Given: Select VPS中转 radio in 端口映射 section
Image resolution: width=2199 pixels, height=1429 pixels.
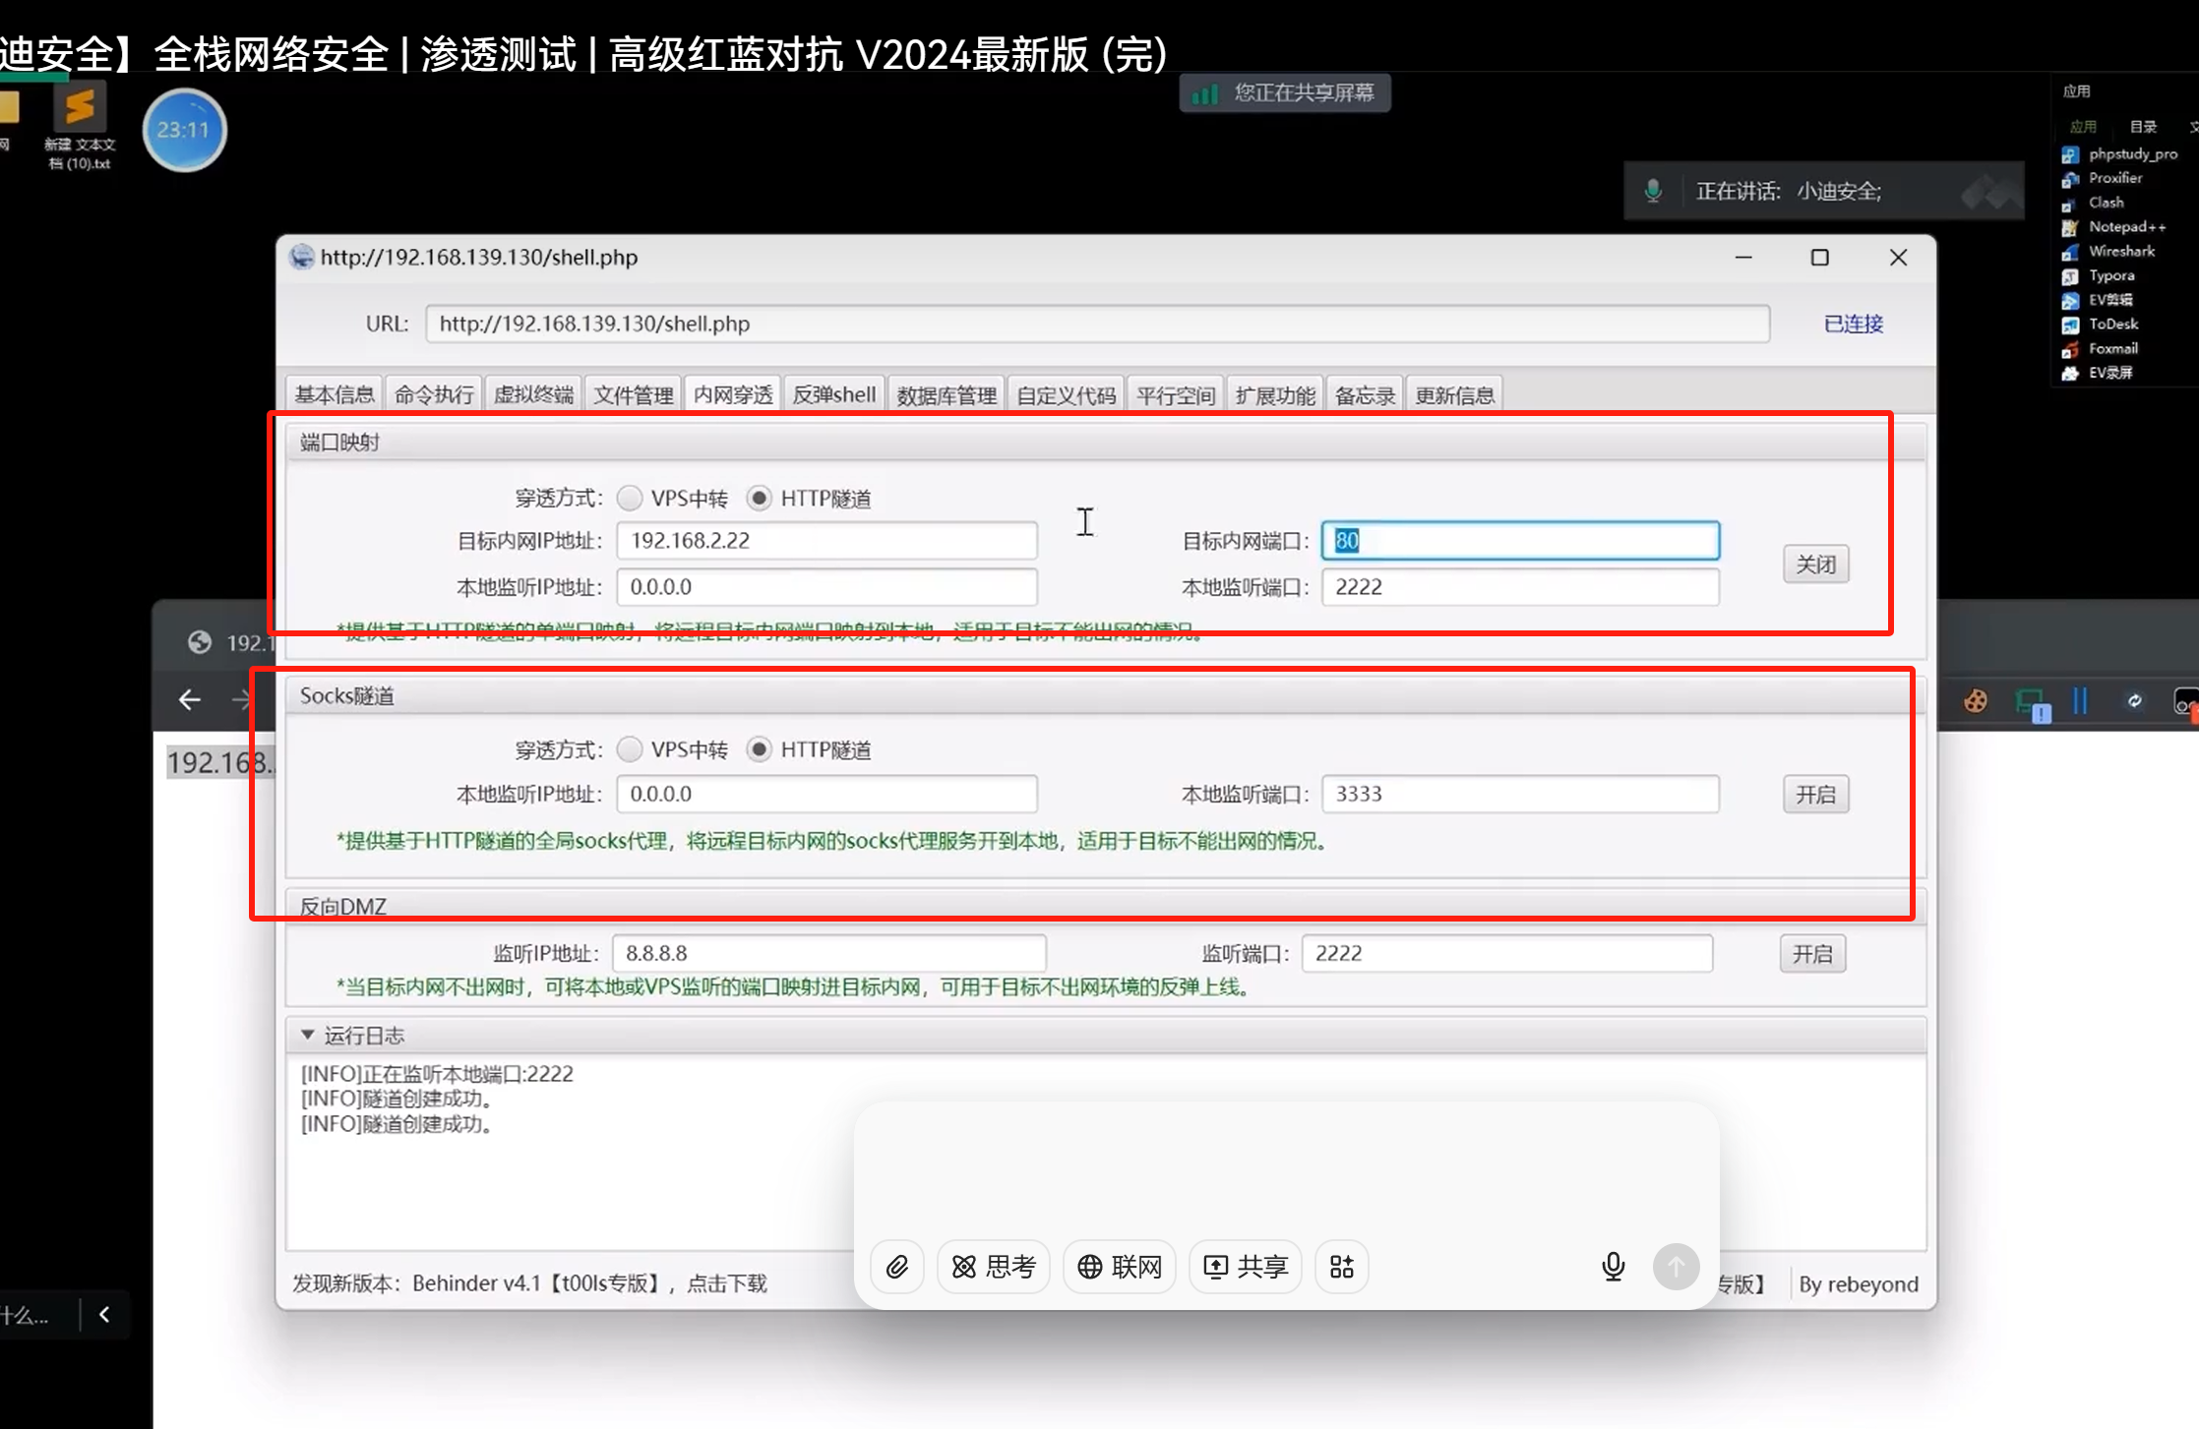Looking at the screenshot, I should coord(630,499).
